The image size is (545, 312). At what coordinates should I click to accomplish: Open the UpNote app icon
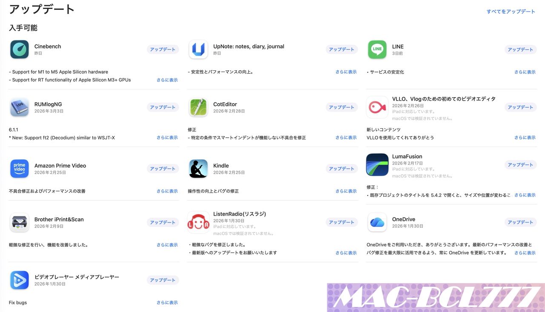[x=198, y=49]
